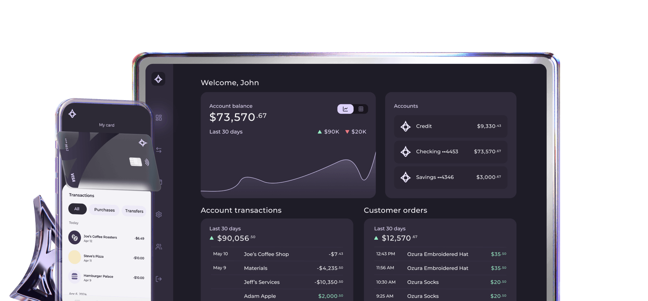Open the transfers arrows icon in the sidebar
648x301 pixels.
click(x=159, y=150)
